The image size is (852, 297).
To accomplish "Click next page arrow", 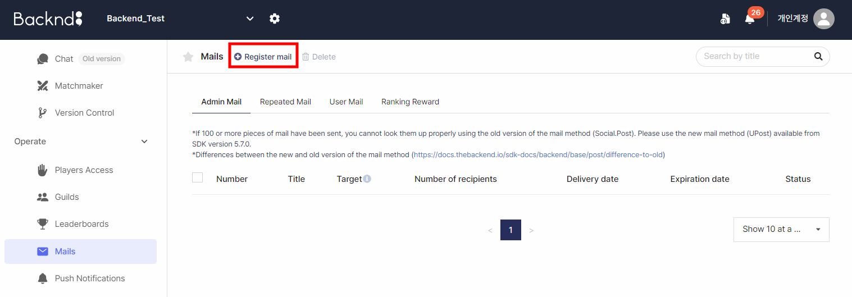I will 531,231.
